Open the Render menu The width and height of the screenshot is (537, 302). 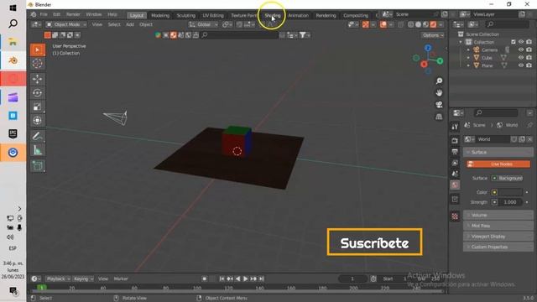point(73,14)
